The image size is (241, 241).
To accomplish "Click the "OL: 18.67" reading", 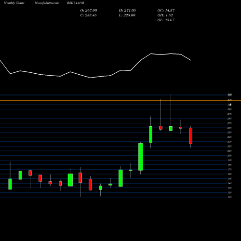I will [166, 20].
